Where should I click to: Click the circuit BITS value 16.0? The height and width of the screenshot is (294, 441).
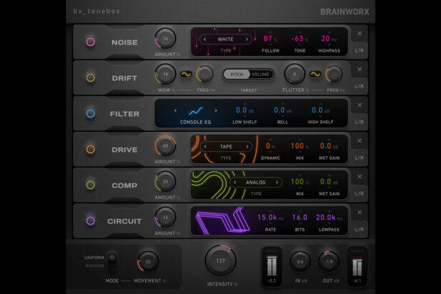tap(300, 217)
